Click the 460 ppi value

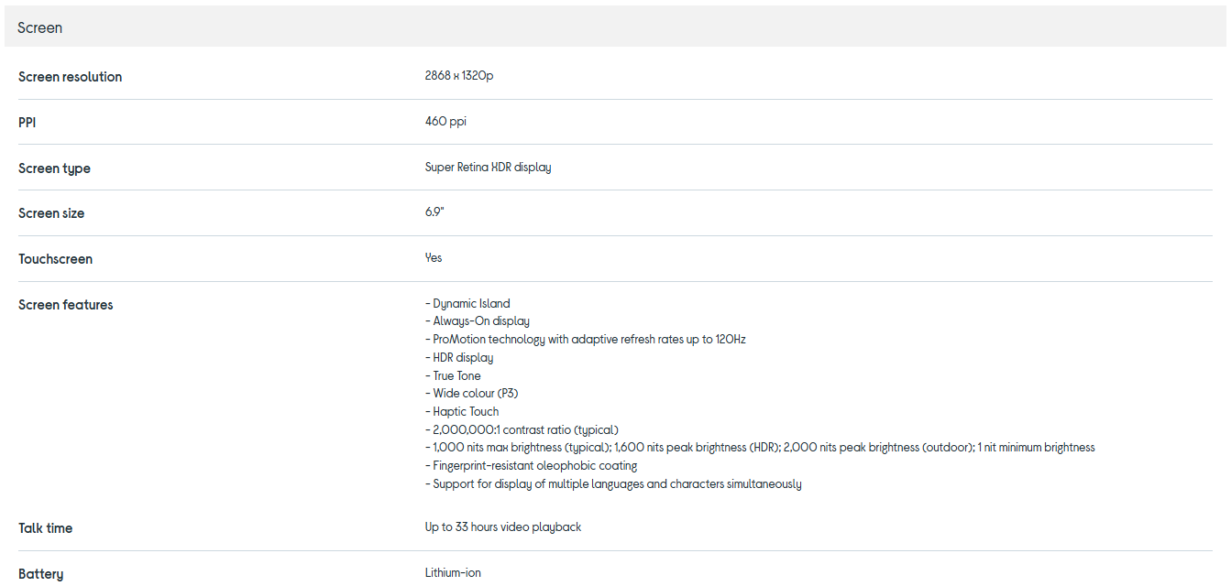pos(445,122)
